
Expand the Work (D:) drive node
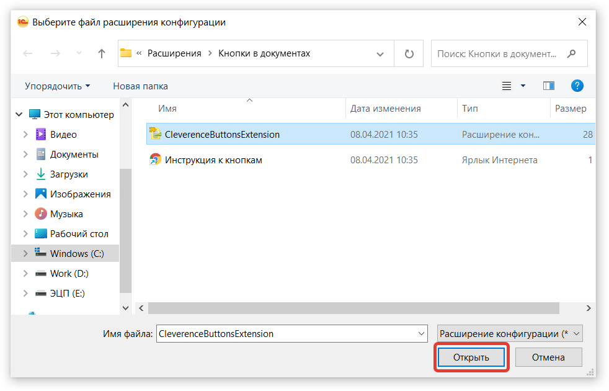click(25, 274)
